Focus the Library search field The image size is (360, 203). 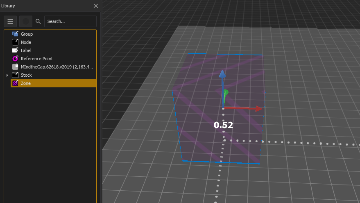coord(70,21)
